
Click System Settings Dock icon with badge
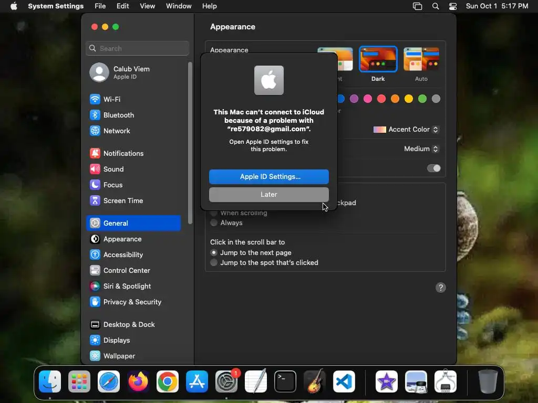point(226,381)
